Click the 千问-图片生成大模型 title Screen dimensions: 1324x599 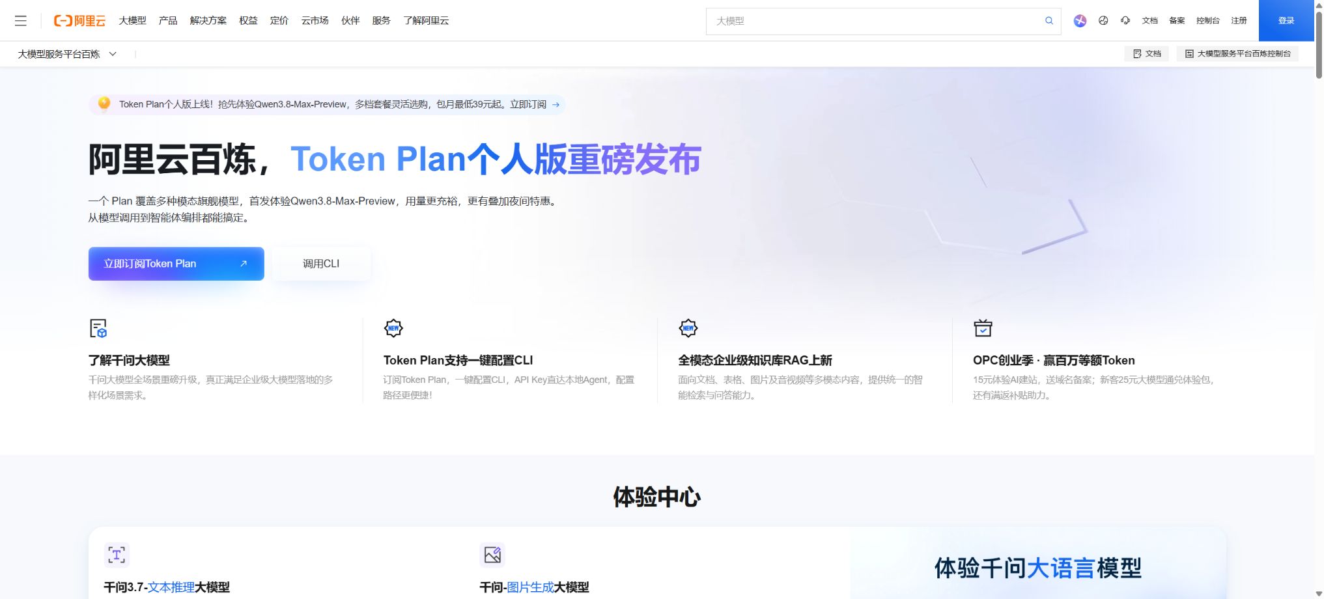534,587
